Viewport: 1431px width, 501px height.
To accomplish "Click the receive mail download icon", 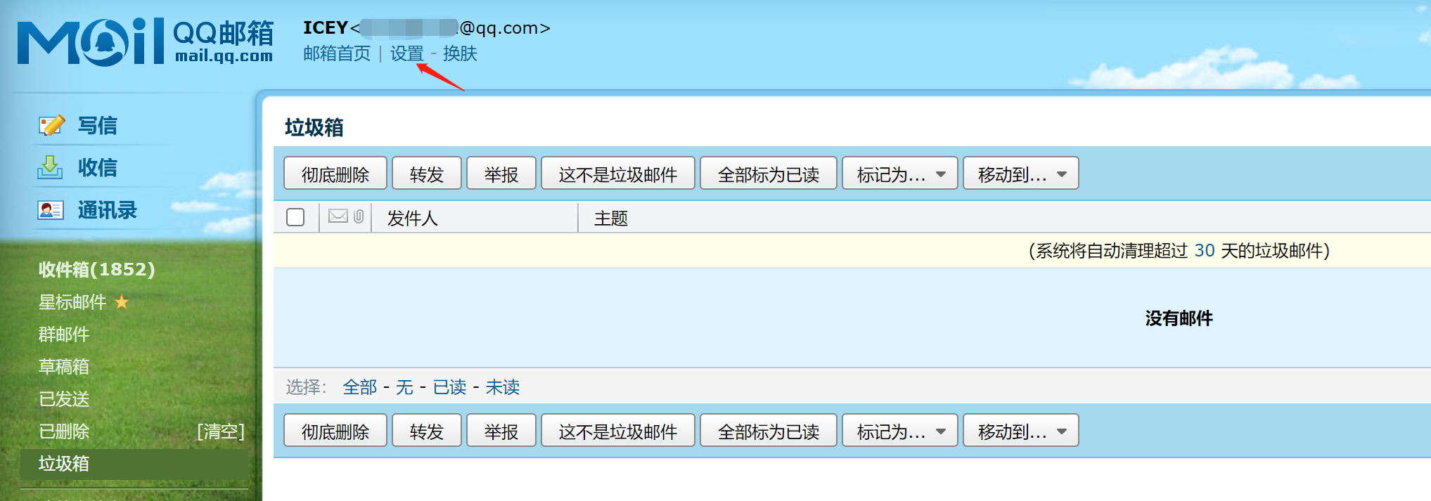I will 50,167.
